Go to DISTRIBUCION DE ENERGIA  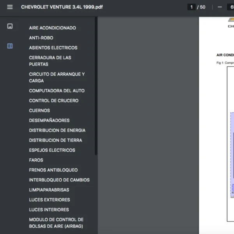[57, 130]
